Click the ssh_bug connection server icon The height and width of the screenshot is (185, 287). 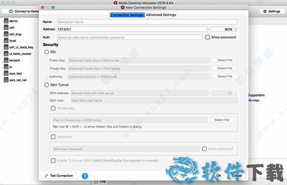6,34
